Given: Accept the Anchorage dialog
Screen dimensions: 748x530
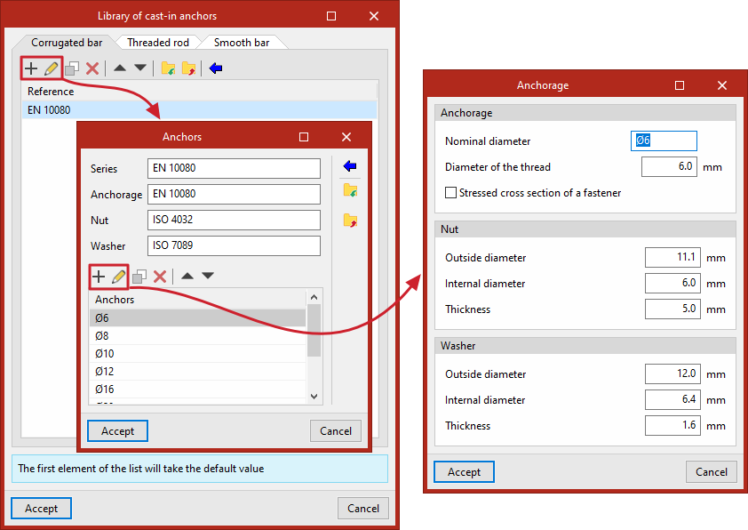Looking at the screenshot, I should point(464,471).
